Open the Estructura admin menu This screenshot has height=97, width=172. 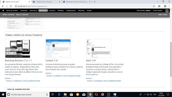(x=33, y=11)
